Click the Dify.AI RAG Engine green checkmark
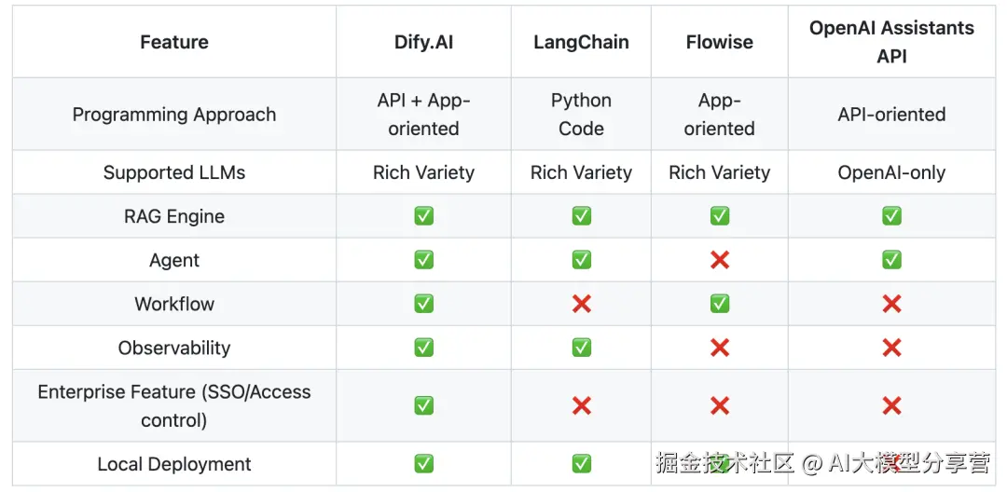Viewport: 1007px width, 492px height. [423, 216]
